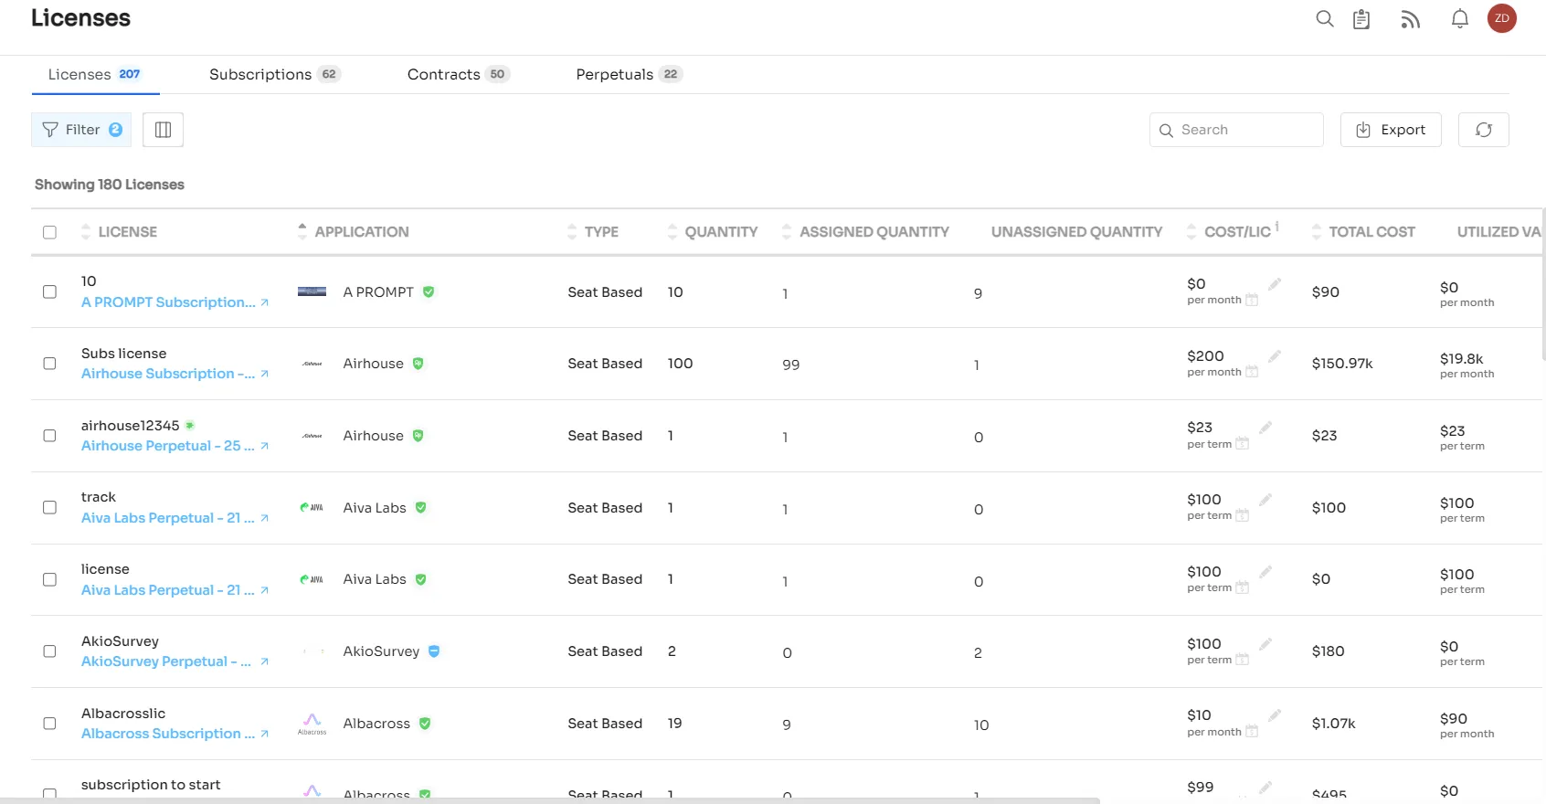
Task: Click verified shield next to A PROMPT application
Action: click(429, 292)
